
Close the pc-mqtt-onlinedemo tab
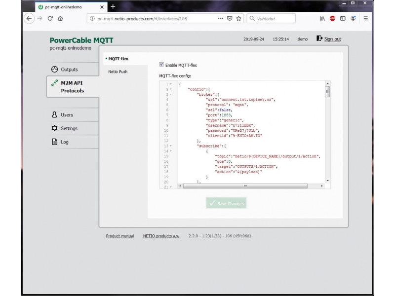(102, 7)
